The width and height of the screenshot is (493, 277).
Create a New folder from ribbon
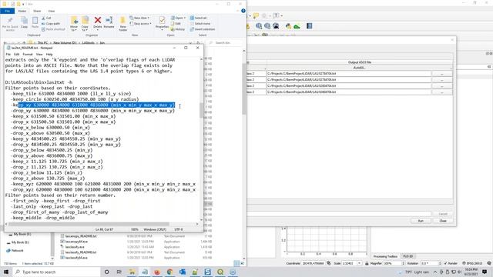(123, 24)
